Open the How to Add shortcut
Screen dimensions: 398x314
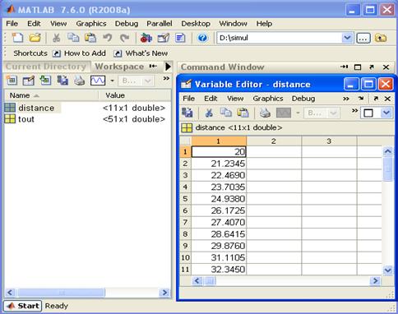pos(79,53)
